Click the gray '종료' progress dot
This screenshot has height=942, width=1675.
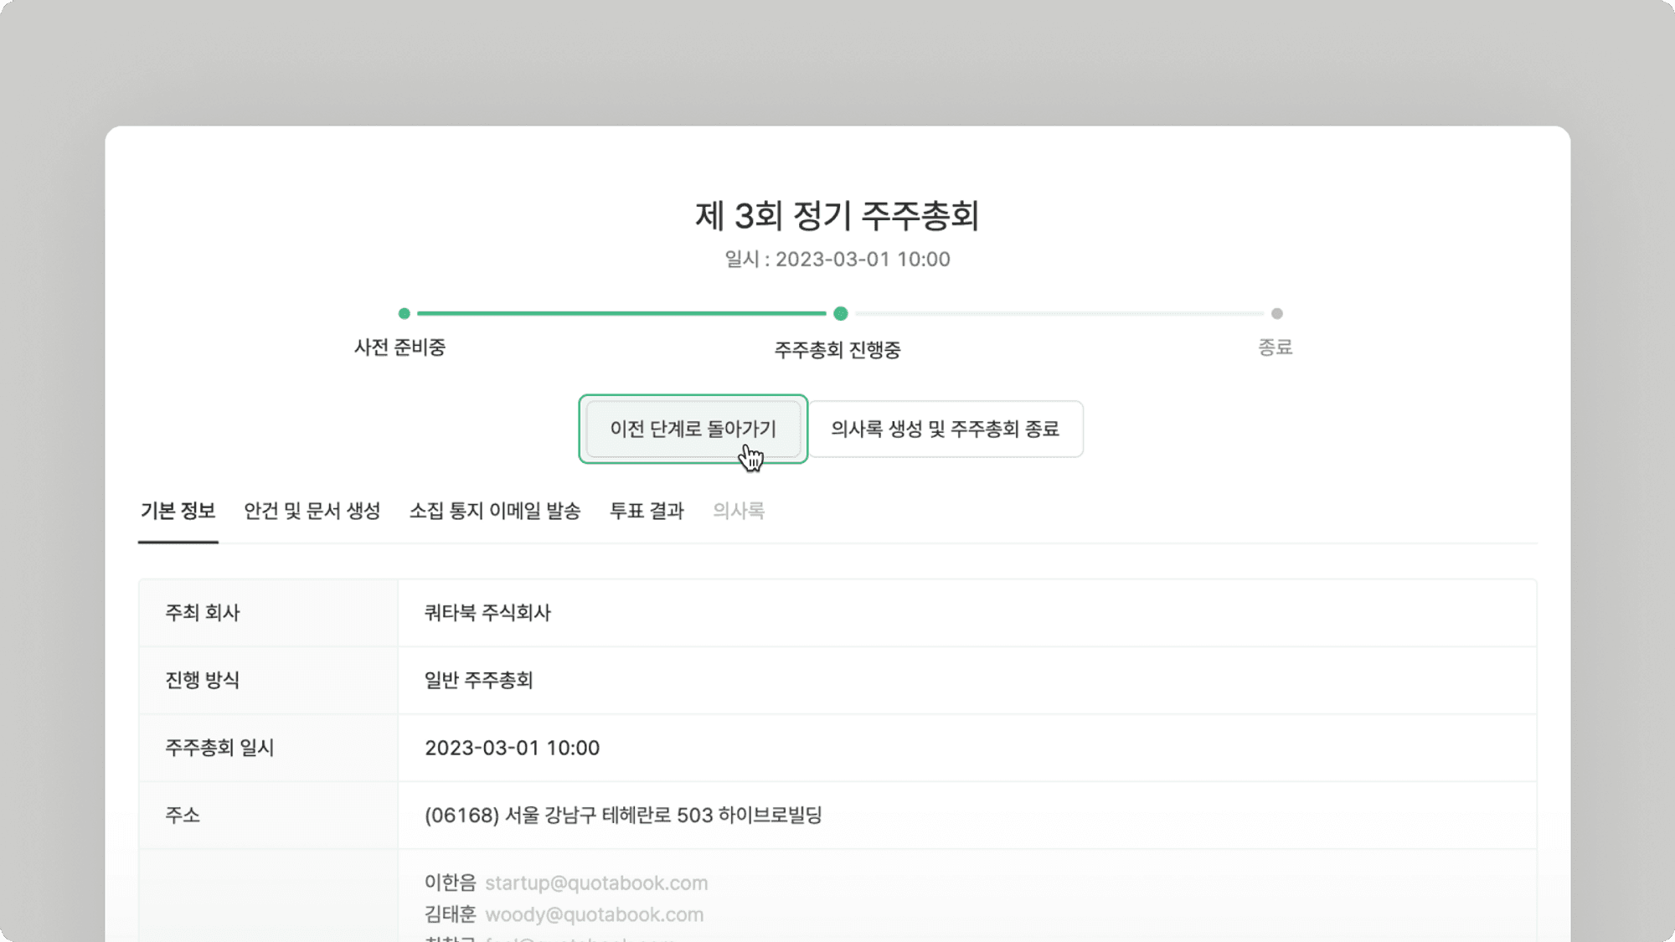tap(1276, 314)
